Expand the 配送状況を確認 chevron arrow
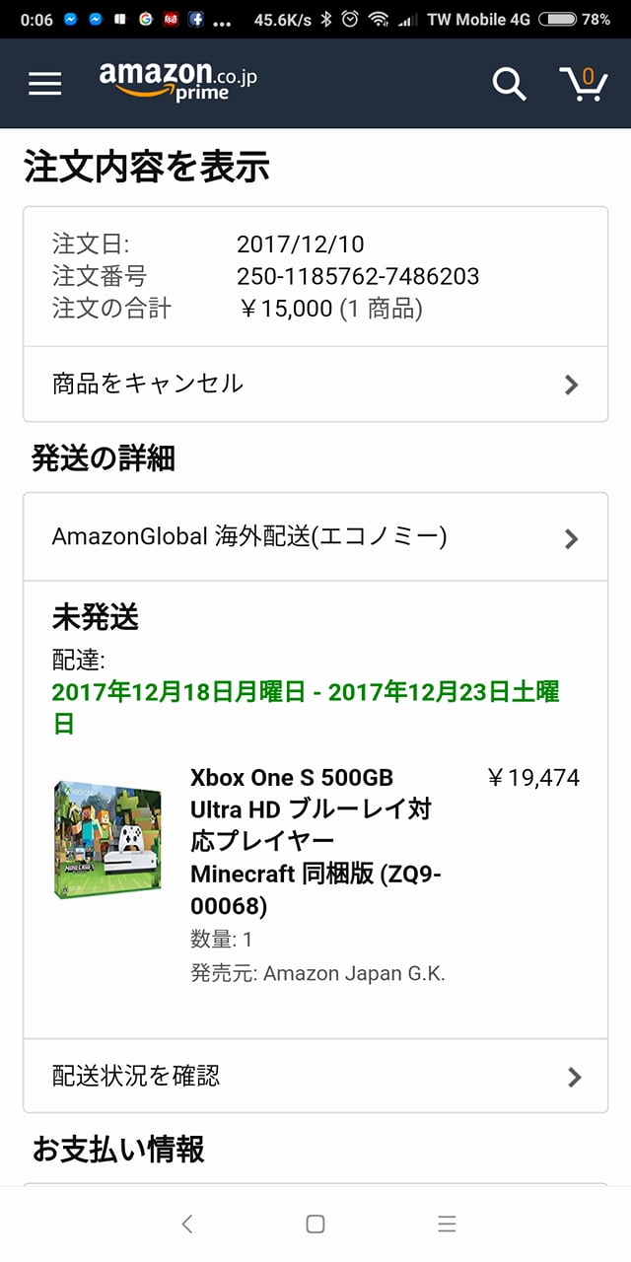This screenshot has width=631, height=1262. point(574,1077)
